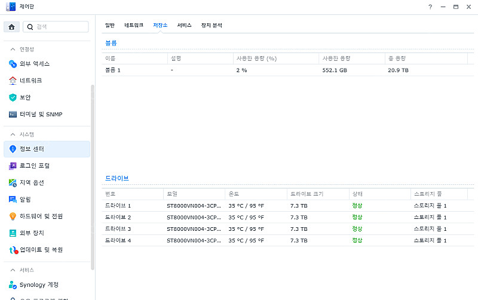Click the 스토리지 풀 column header
Screen dimensions: 478x300
[439, 194]
